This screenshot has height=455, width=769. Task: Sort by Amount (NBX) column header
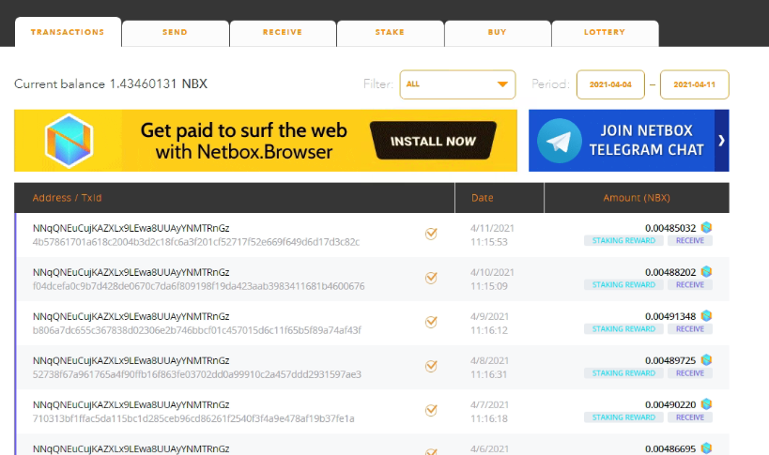tap(637, 198)
